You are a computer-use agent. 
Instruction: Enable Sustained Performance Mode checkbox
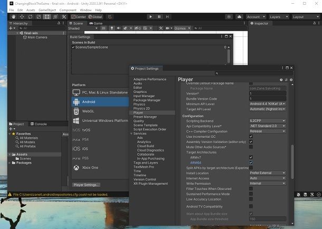[x=251, y=194]
